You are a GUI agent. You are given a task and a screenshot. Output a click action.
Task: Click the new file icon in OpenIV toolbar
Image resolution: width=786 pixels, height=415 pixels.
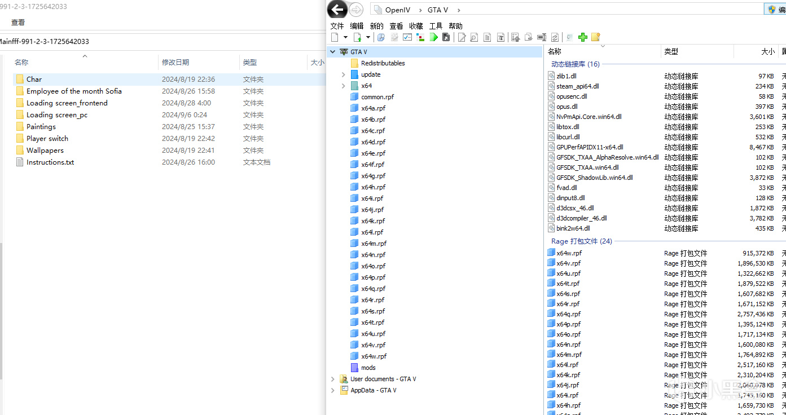335,37
